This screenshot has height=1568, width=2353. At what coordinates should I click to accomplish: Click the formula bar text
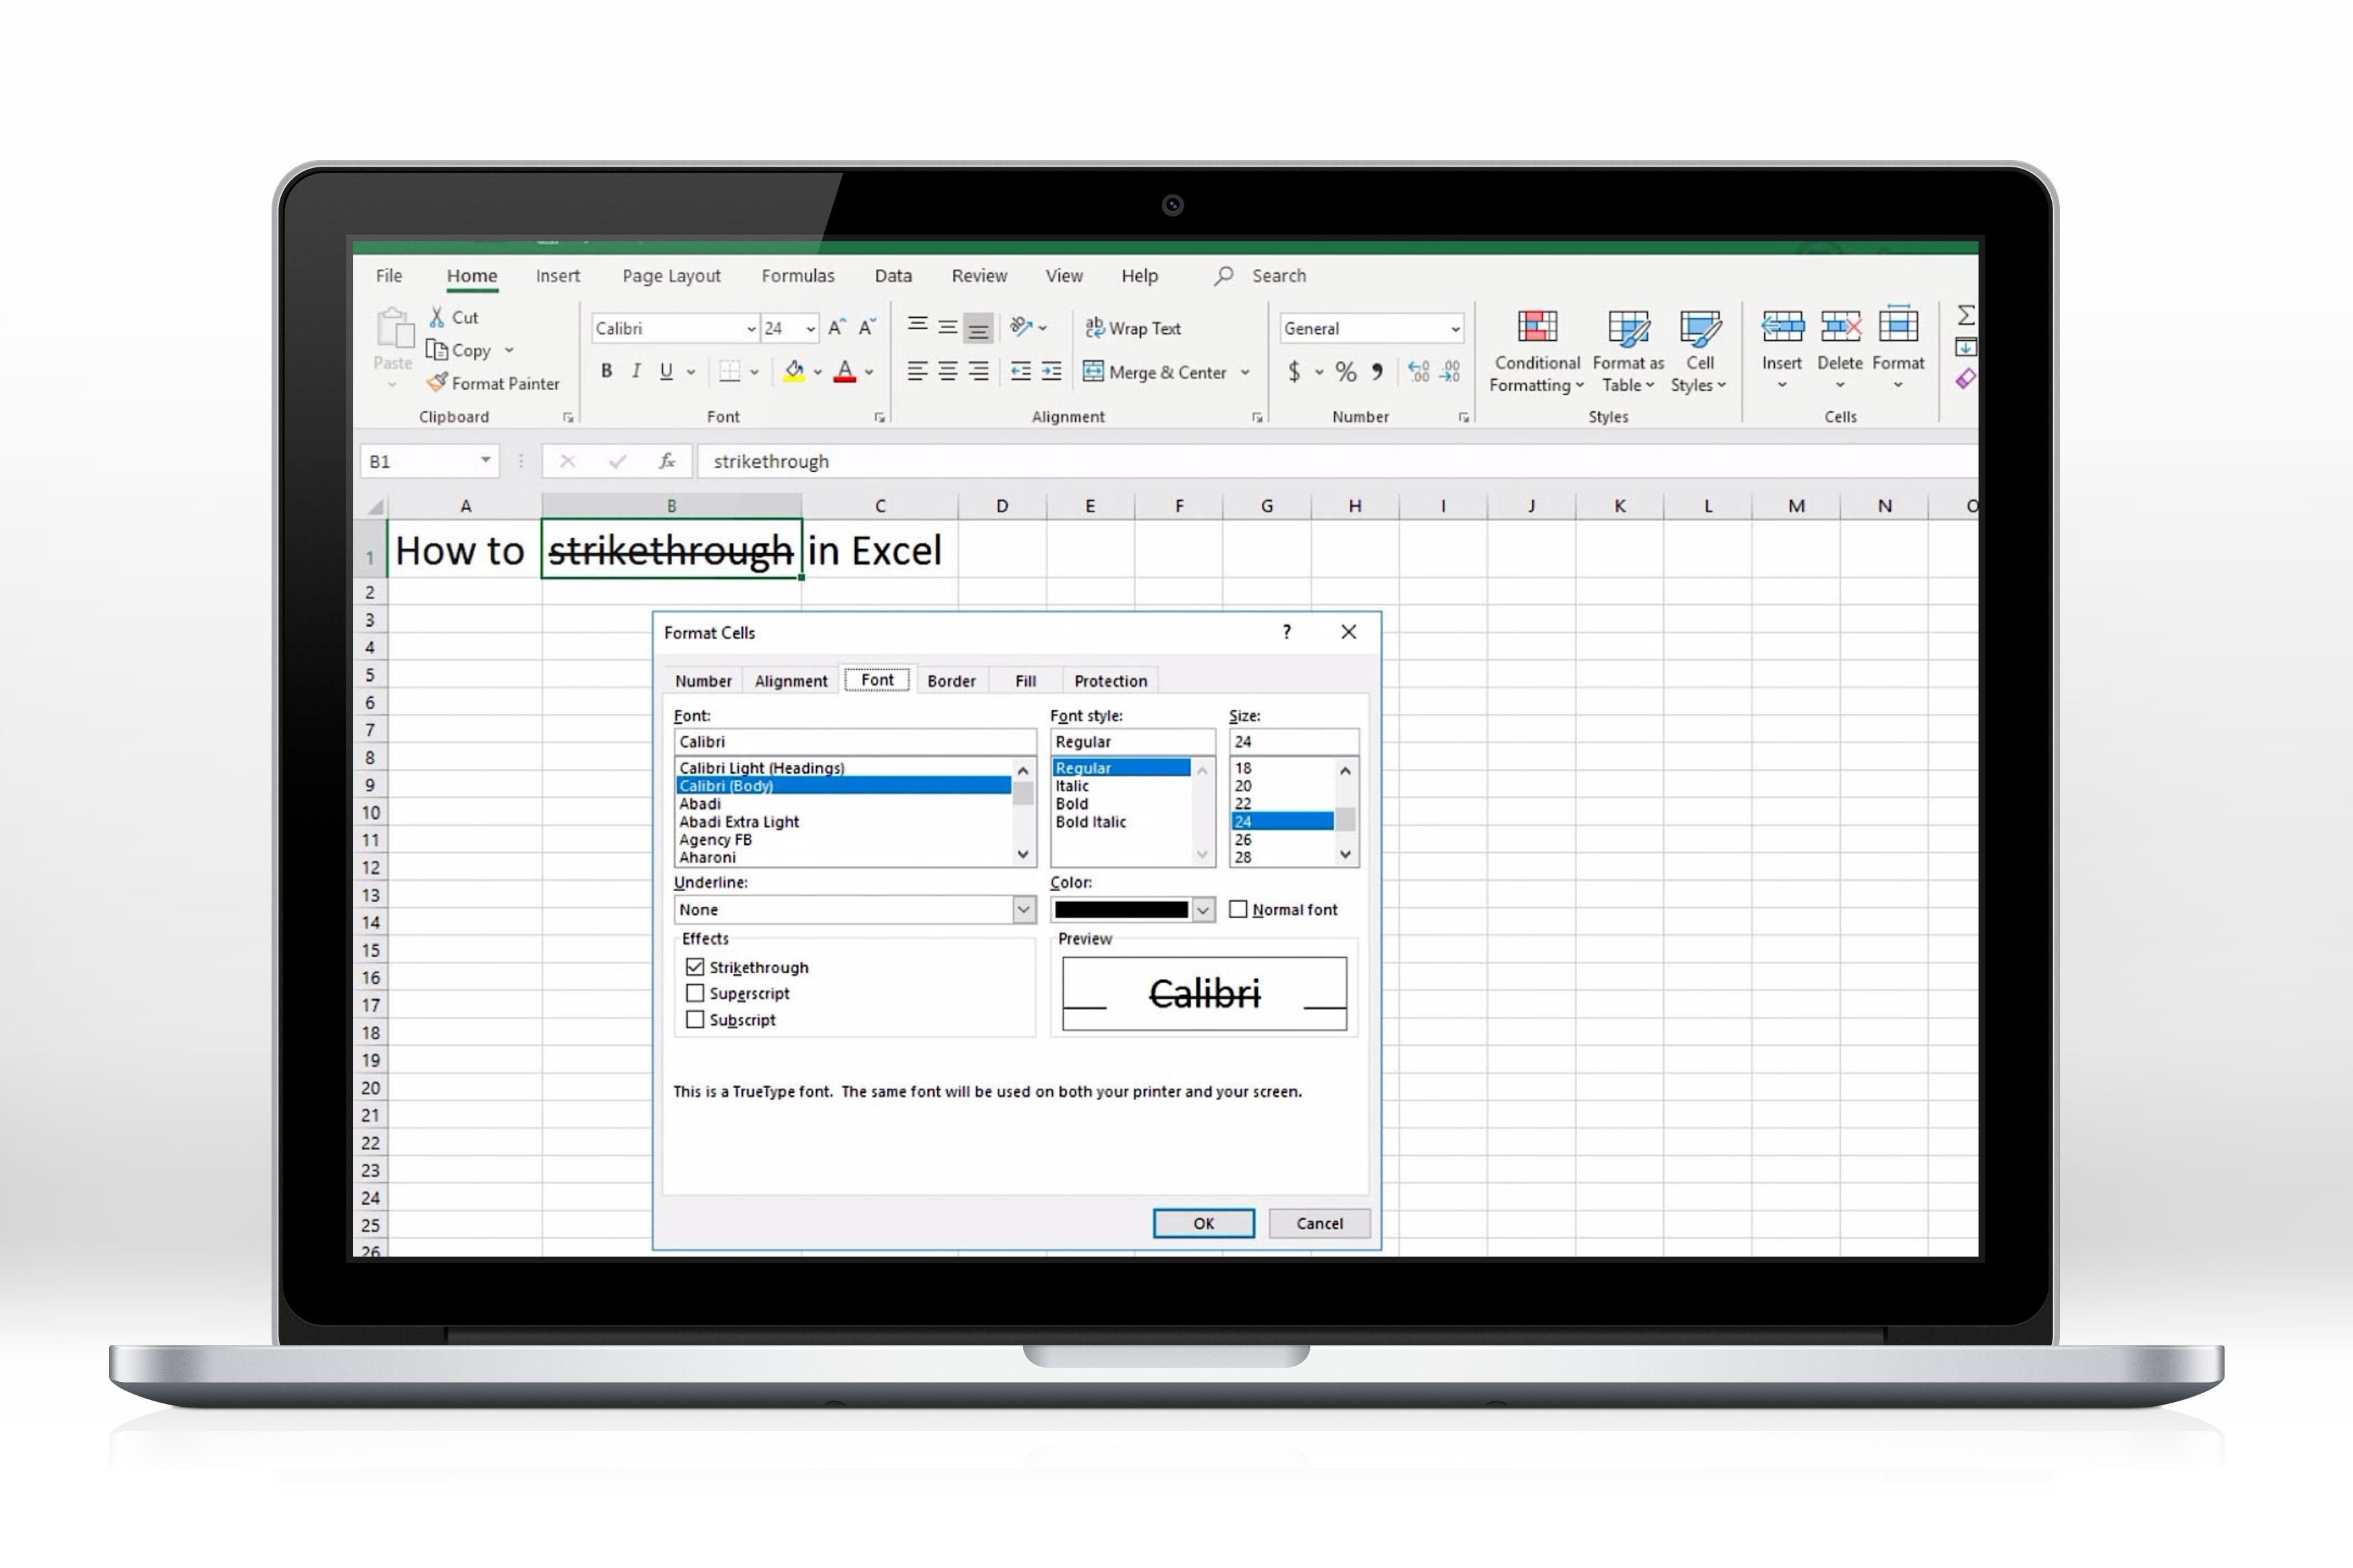tap(771, 461)
